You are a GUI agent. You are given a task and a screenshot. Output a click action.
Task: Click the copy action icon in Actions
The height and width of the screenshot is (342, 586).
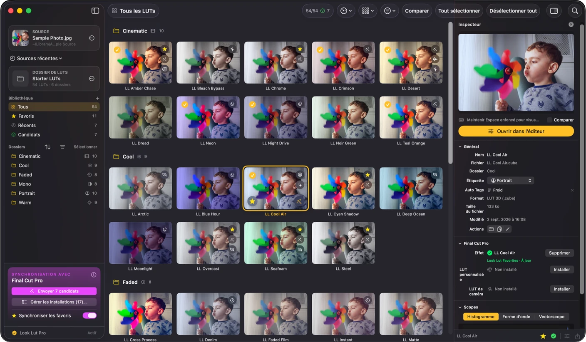point(499,229)
